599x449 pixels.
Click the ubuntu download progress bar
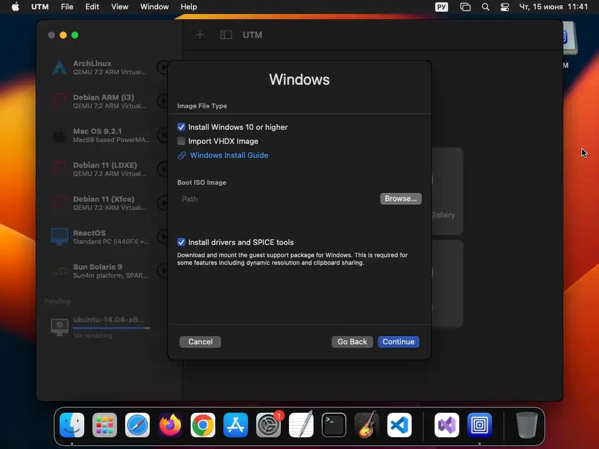point(112,328)
